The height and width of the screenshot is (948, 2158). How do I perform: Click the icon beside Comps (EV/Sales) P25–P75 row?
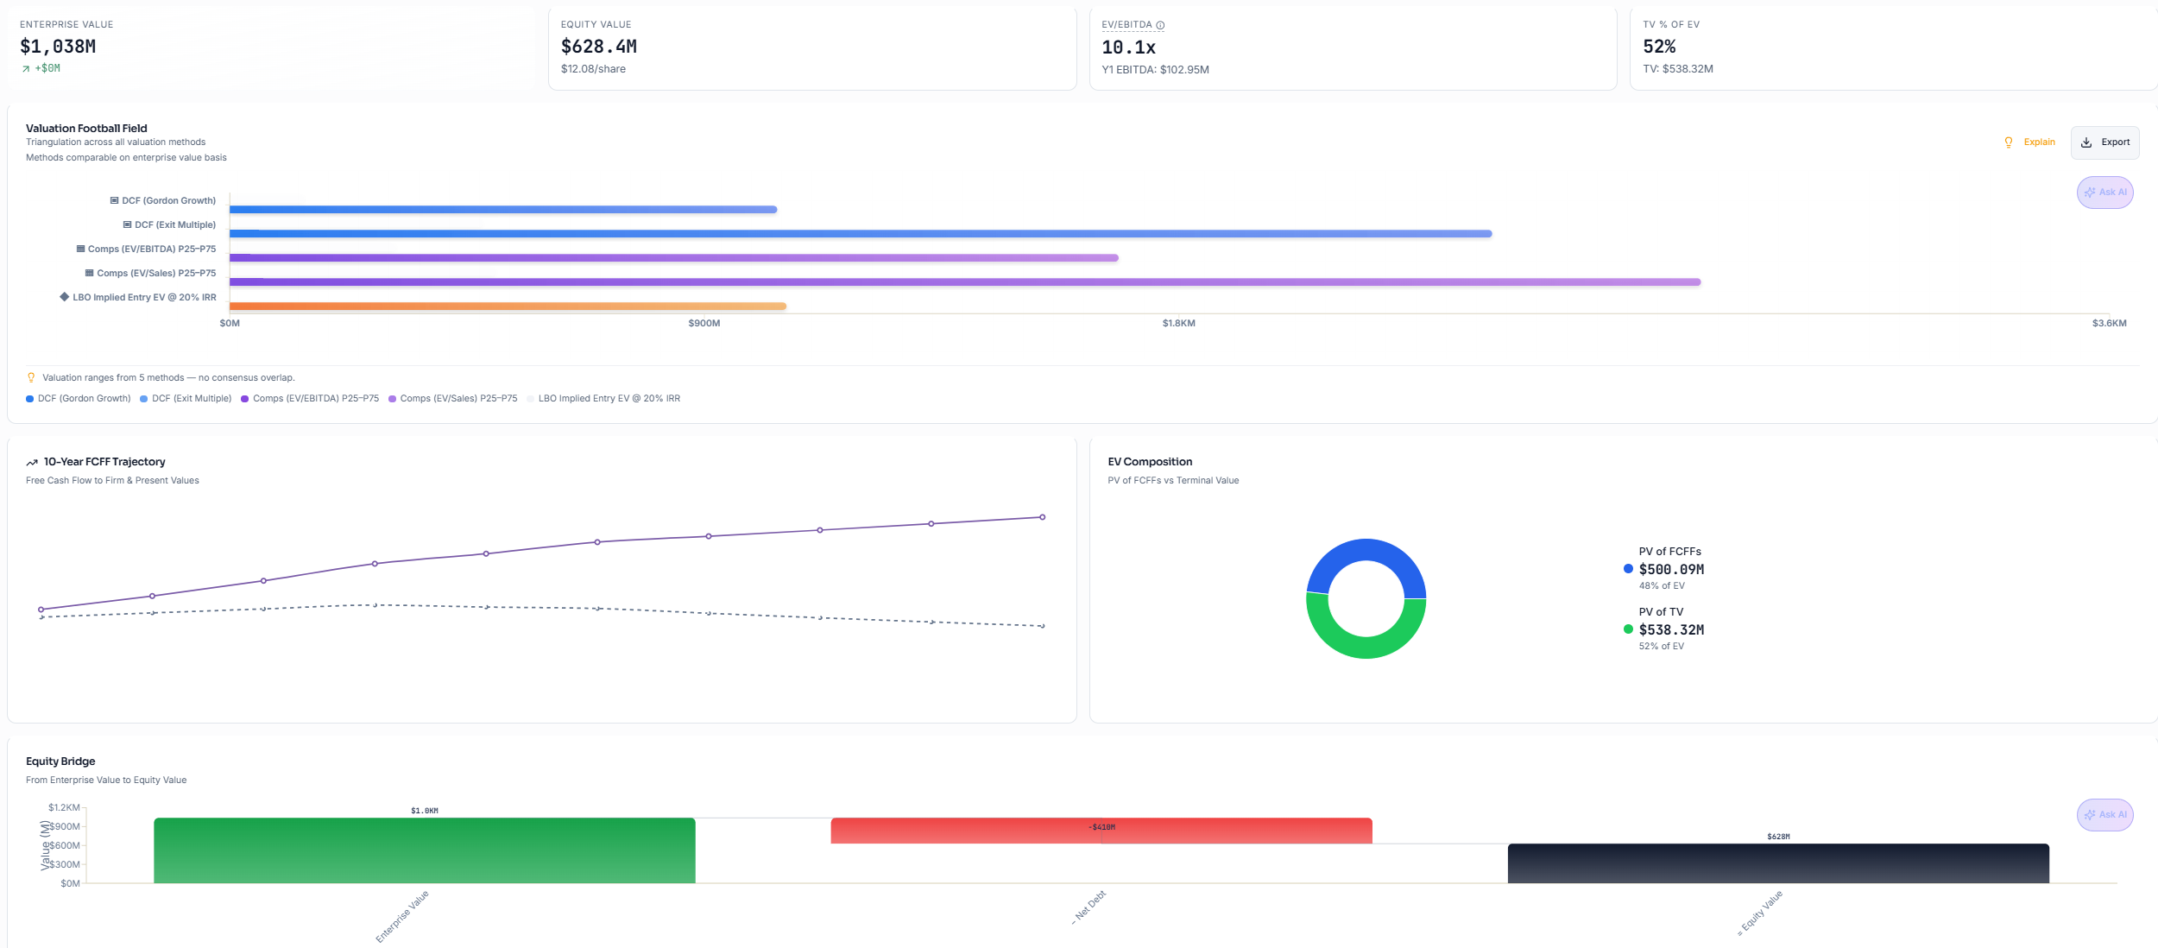coord(89,273)
